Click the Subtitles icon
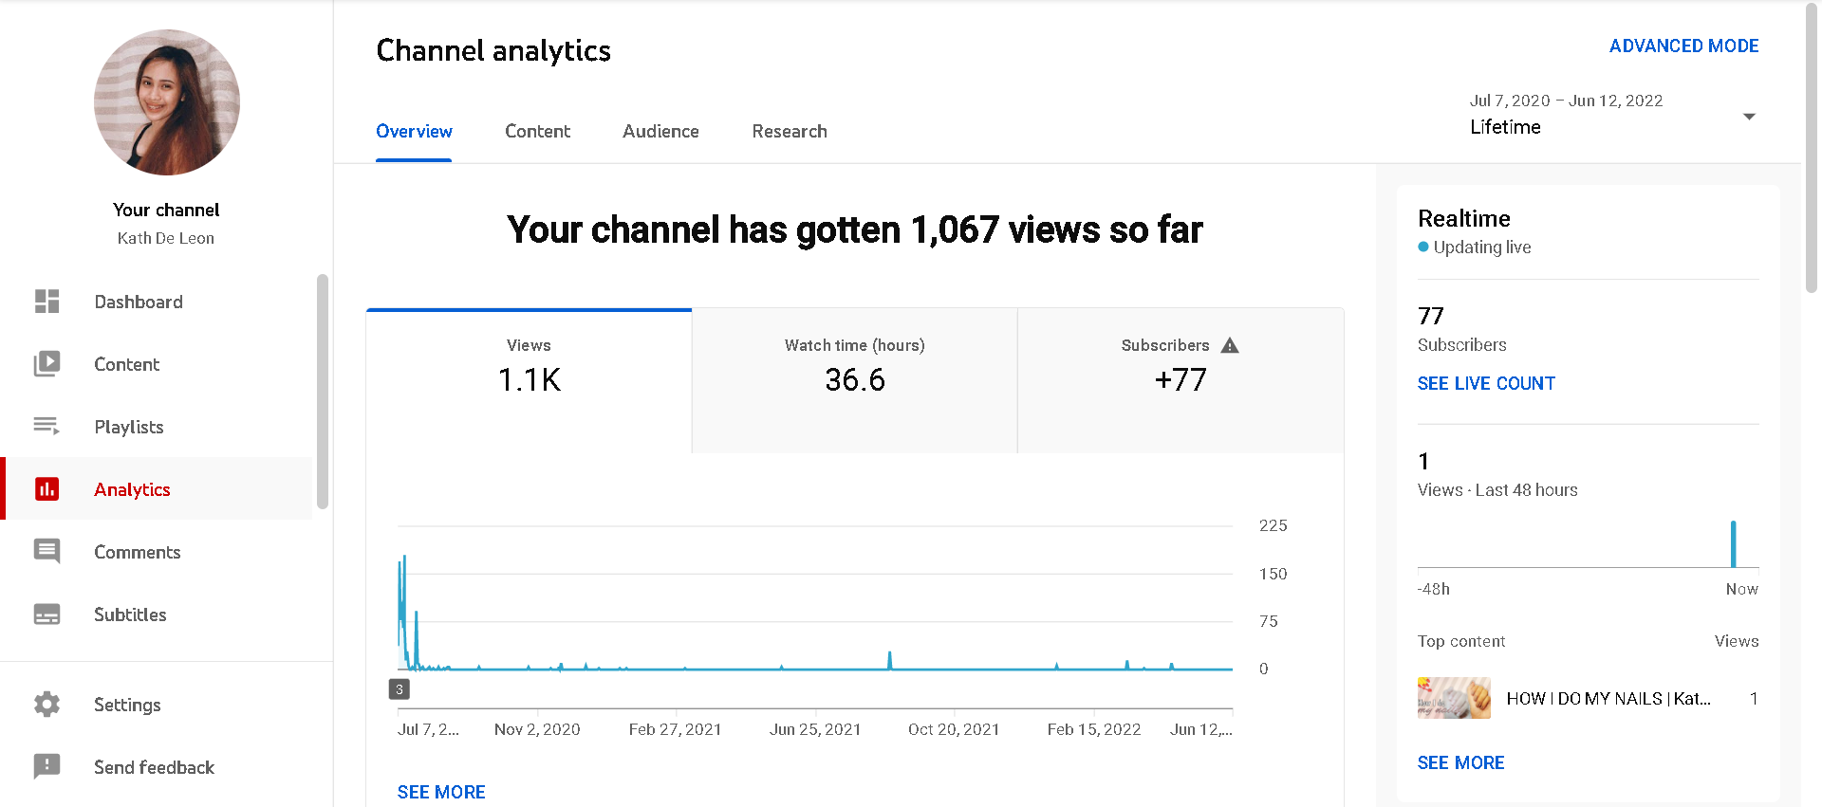 pos(46,614)
